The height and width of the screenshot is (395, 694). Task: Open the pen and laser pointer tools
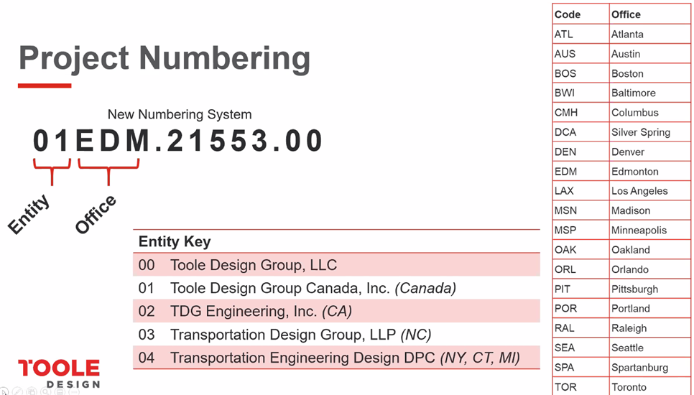[x=17, y=391]
